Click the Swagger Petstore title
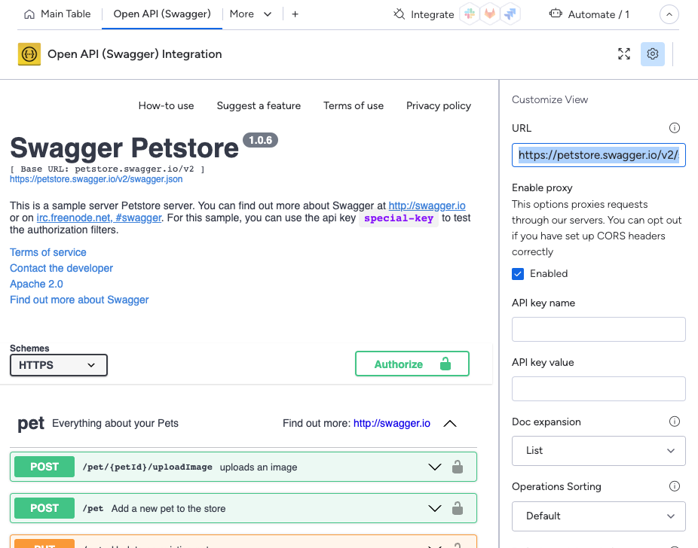 [x=124, y=148]
